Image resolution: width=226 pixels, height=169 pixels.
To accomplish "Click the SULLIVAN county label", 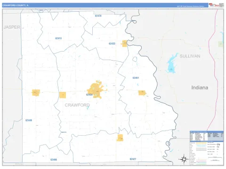I will 190,56.
